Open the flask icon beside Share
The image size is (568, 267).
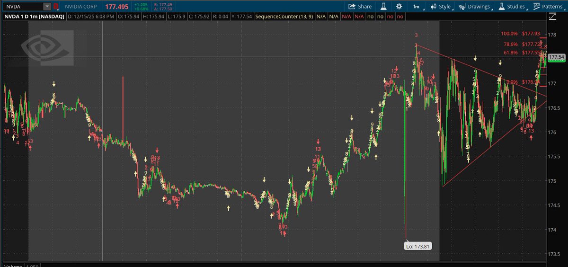384,7
